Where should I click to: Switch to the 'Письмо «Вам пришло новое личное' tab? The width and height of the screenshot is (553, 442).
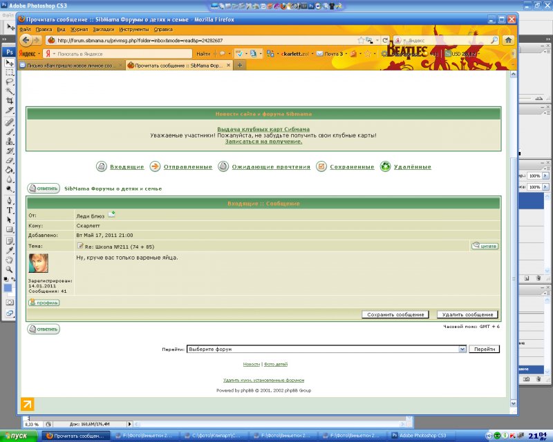click(72, 65)
